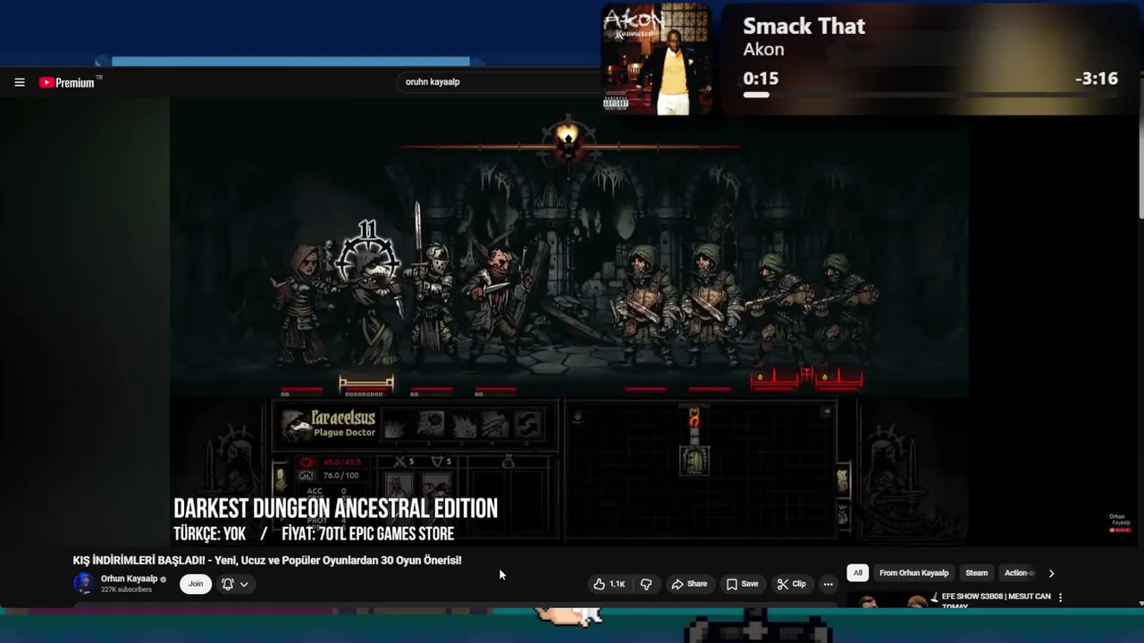Click the '0:15' elapsed time of Smack That

point(761,79)
